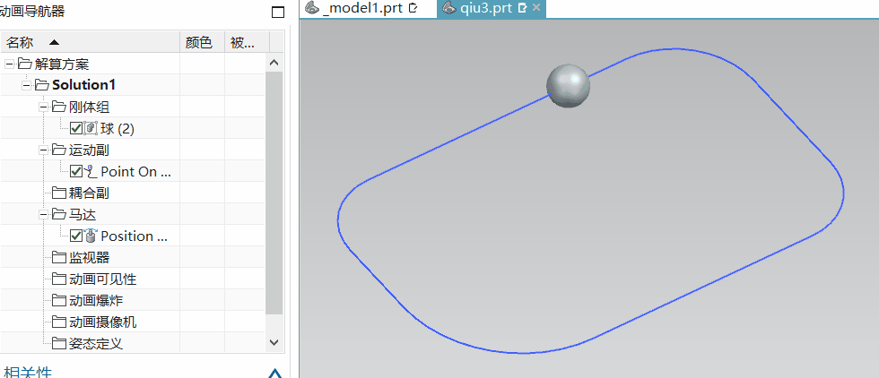Select the 马达 folder icon
This screenshot has width=879, height=378.
[59, 214]
